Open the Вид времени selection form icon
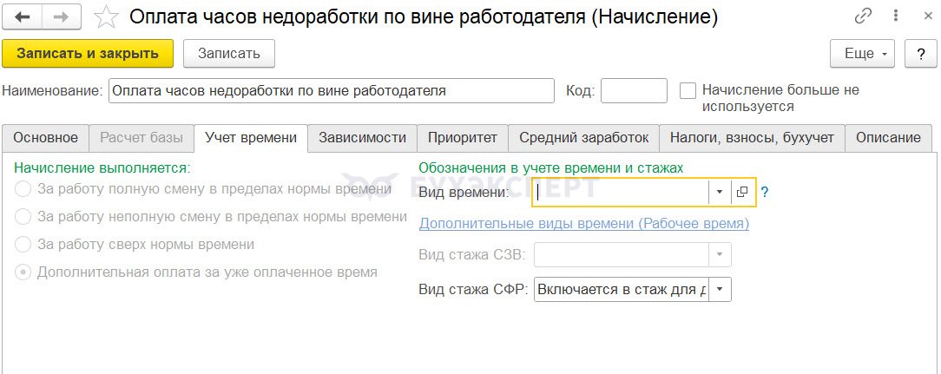 [742, 192]
